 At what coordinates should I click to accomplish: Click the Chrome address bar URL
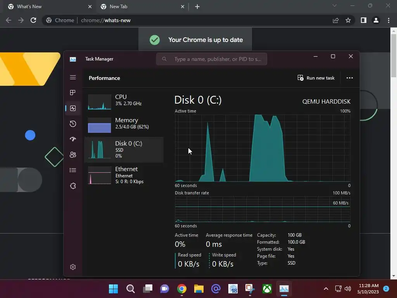click(x=106, y=20)
